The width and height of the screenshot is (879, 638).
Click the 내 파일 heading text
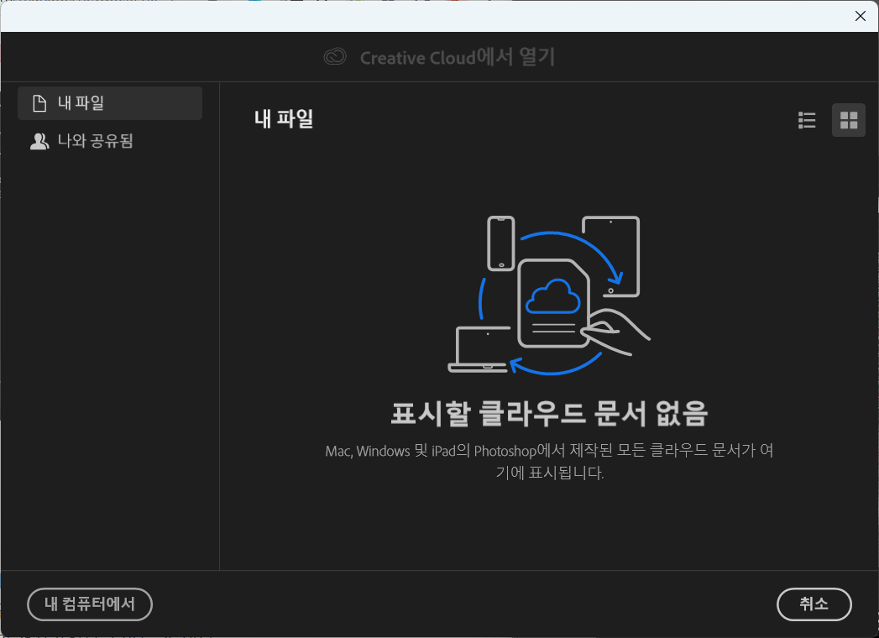284,119
